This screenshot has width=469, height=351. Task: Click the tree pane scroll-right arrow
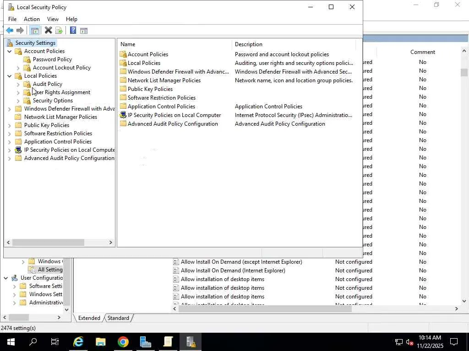111,242
